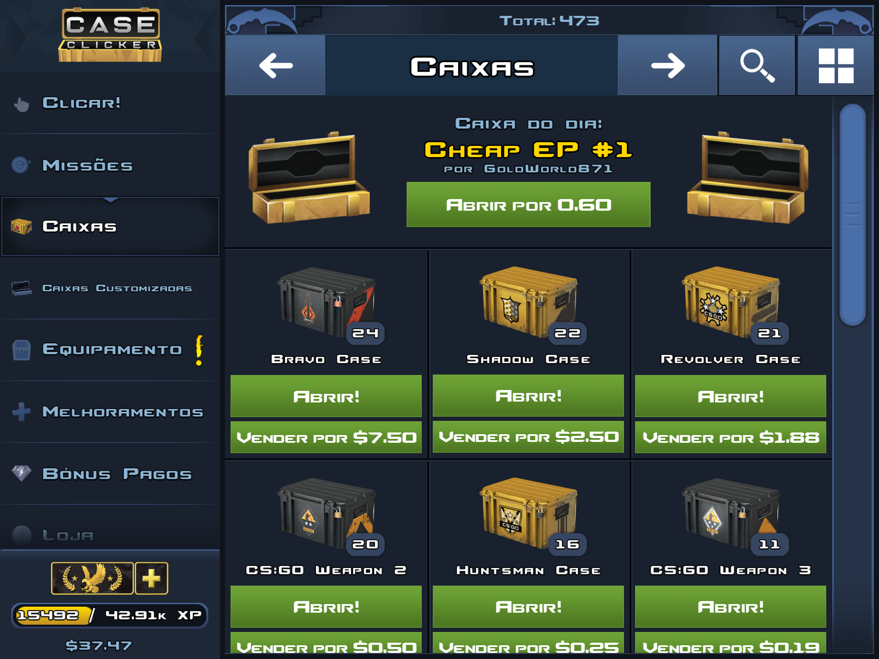Click the XP progress bar

pos(109,615)
